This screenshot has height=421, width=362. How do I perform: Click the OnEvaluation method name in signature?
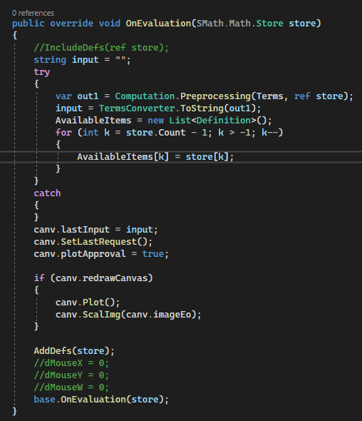pyautogui.click(x=158, y=24)
